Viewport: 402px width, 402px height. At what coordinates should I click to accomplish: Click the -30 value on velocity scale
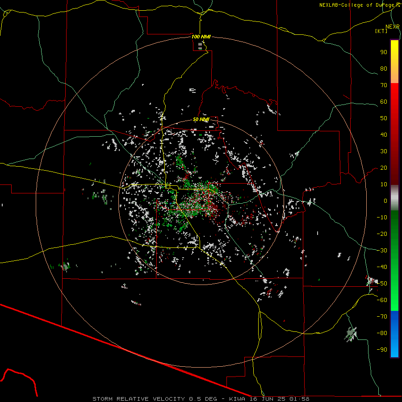[382, 251]
